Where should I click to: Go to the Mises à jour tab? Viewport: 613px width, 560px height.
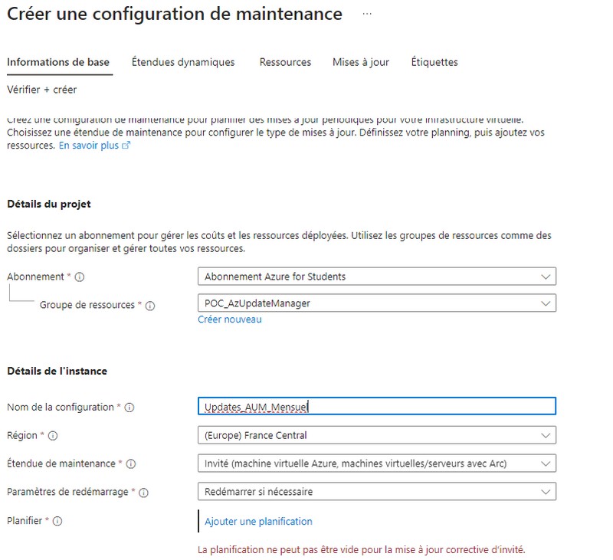[x=361, y=62]
